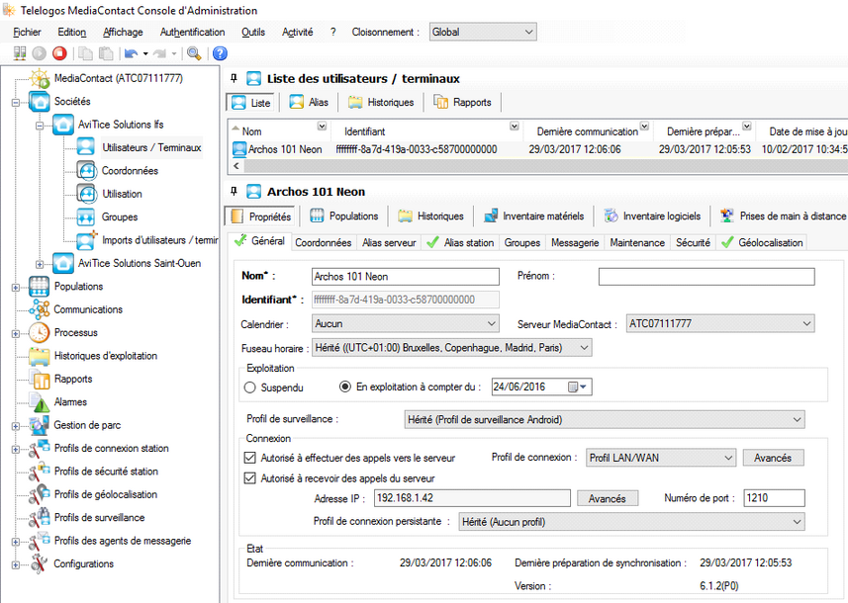
Task: Click the Prénom input field
Action: (x=707, y=277)
